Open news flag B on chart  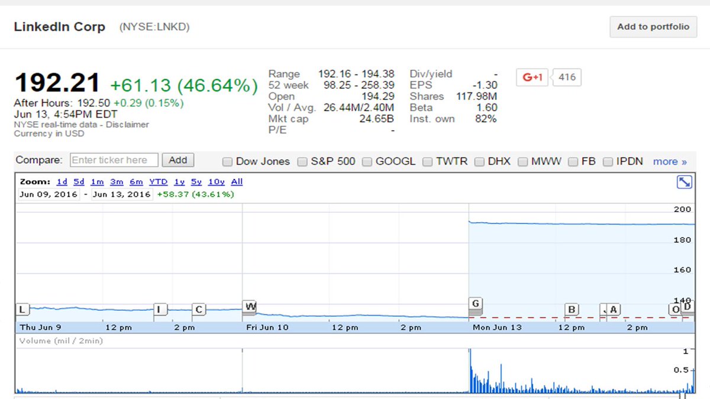(x=572, y=309)
